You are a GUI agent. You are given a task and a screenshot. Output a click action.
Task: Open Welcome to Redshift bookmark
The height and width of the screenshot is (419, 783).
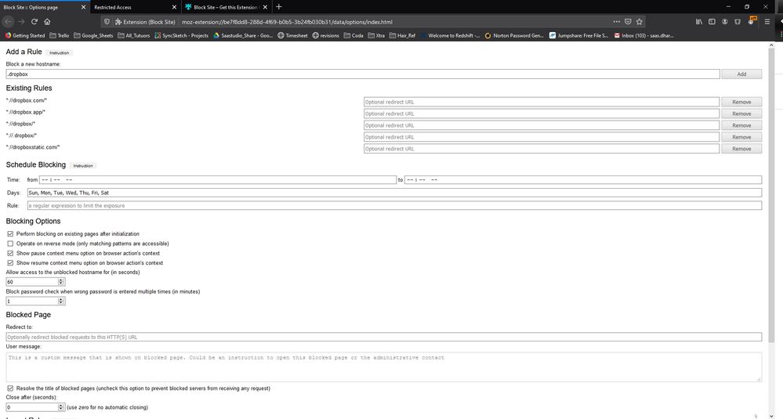(x=450, y=35)
